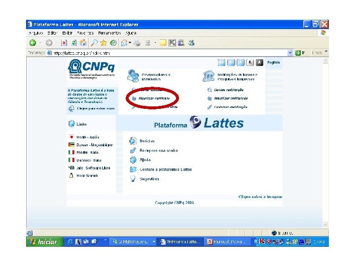Open the Da Vinci - Itália link
The image size is (355, 266).
[89, 160]
